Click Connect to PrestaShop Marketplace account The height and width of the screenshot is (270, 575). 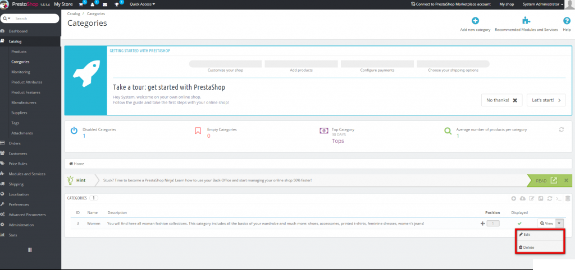coord(451,4)
